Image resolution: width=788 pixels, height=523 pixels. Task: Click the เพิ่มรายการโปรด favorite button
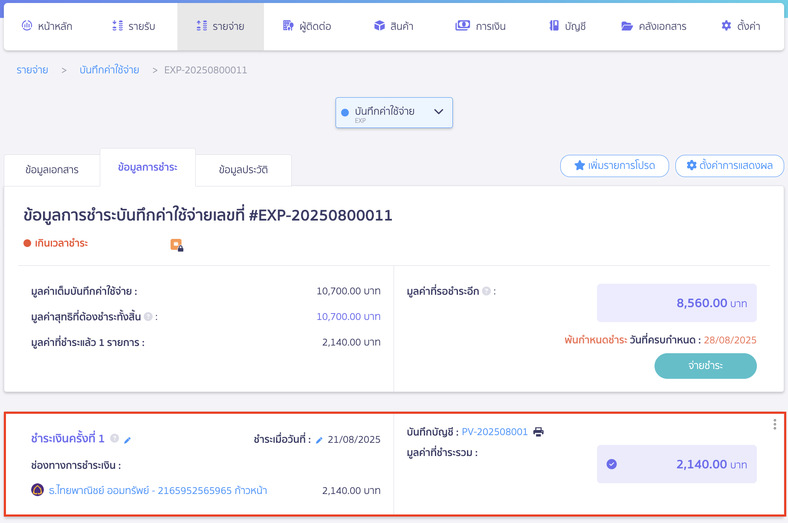[614, 166]
